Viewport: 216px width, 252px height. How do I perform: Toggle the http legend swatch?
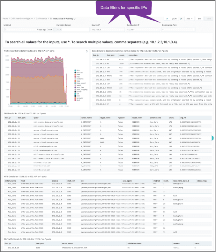[x=75, y=77]
